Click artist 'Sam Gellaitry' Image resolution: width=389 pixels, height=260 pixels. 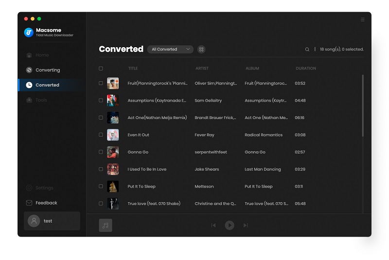coord(208,101)
